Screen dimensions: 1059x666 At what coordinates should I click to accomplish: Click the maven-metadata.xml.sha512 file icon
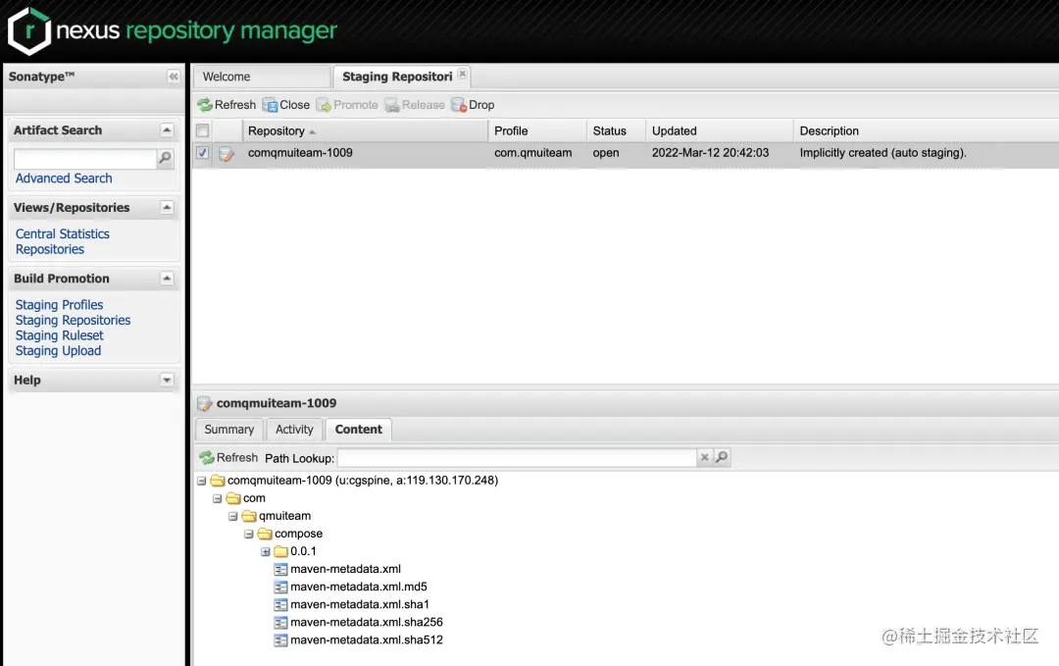281,640
